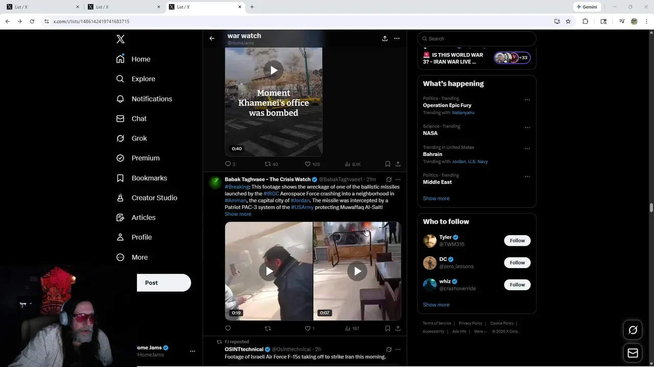The height and width of the screenshot is (367, 654).
Task: Open Articles from the sidebar
Action: pos(136,217)
